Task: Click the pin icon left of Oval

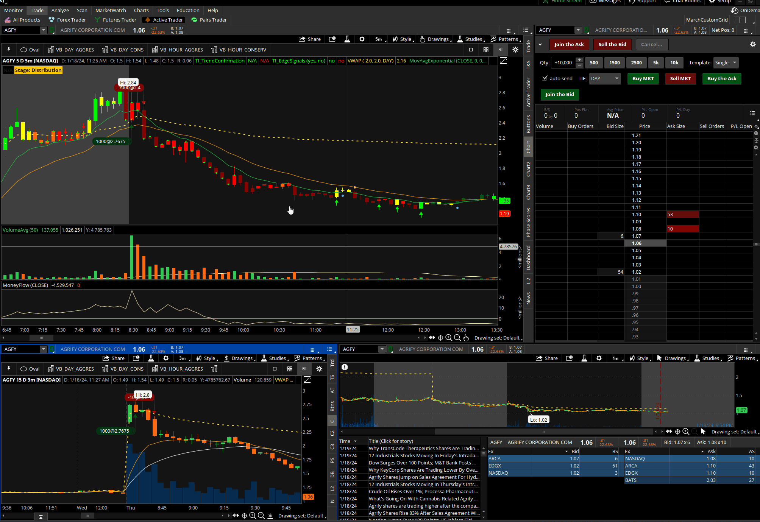Action: coord(9,50)
